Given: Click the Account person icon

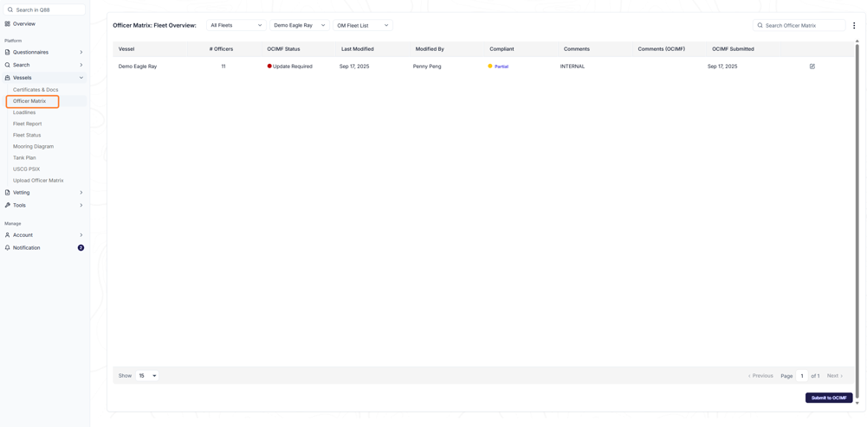Looking at the screenshot, I should 7,235.
